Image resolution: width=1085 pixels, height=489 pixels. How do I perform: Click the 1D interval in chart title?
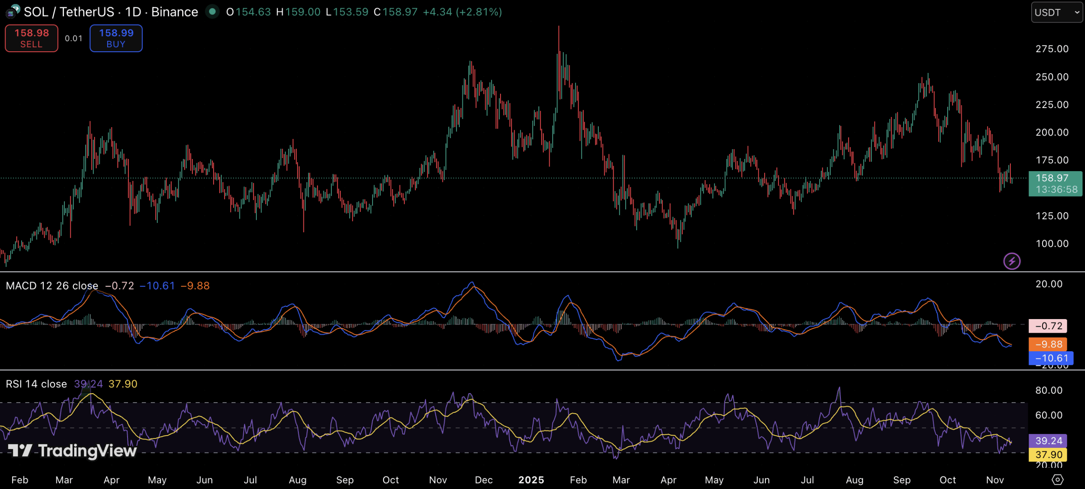pyautogui.click(x=133, y=12)
